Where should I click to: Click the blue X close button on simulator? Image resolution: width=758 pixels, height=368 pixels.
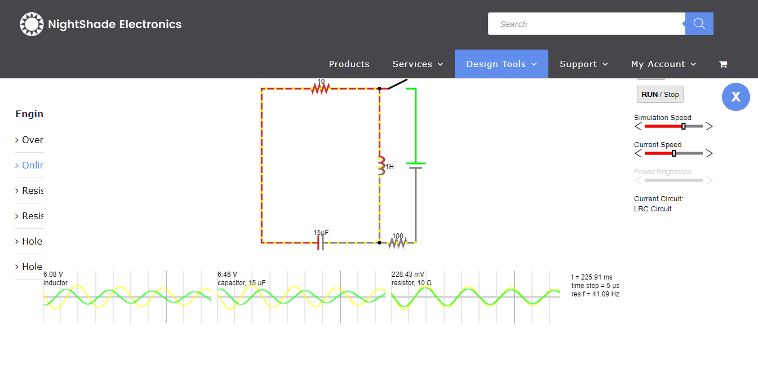[x=736, y=97]
